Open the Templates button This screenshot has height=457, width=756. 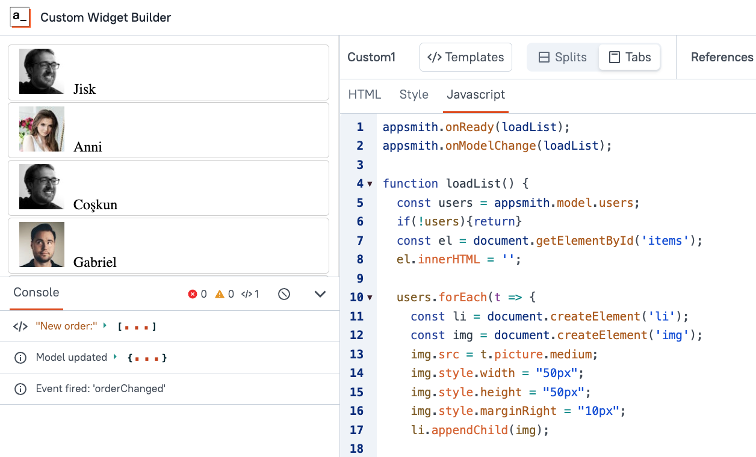click(465, 57)
